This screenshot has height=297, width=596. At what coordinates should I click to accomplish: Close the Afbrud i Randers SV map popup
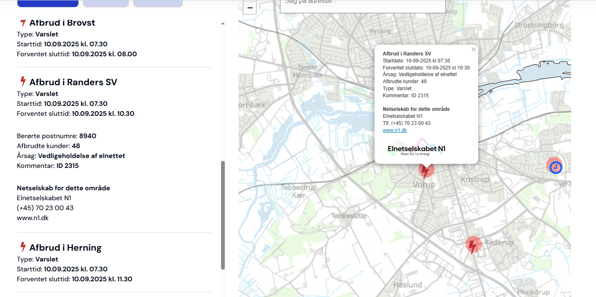(x=474, y=50)
